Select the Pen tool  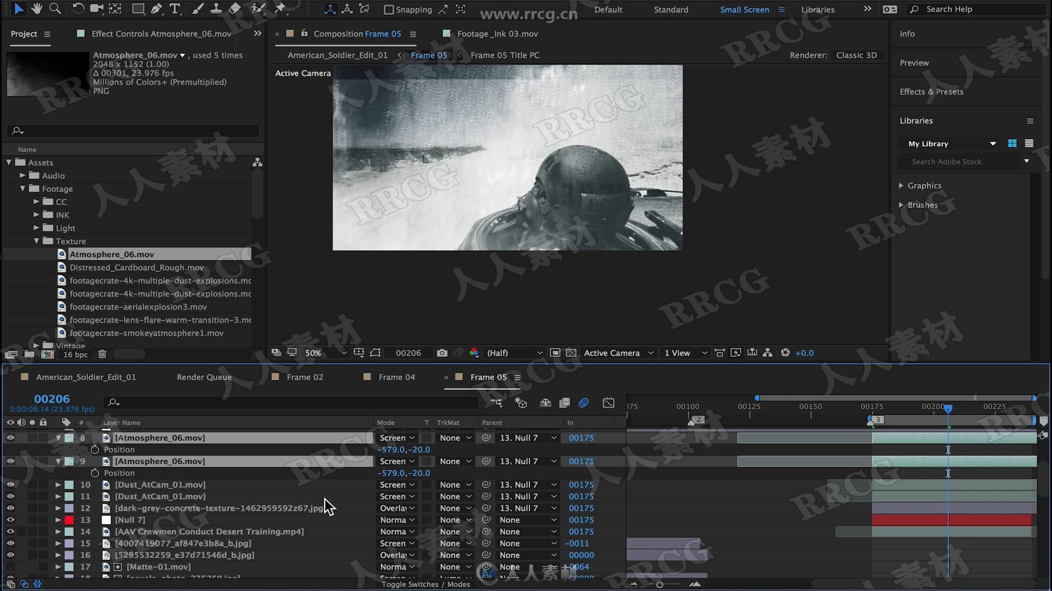coord(156,8)
